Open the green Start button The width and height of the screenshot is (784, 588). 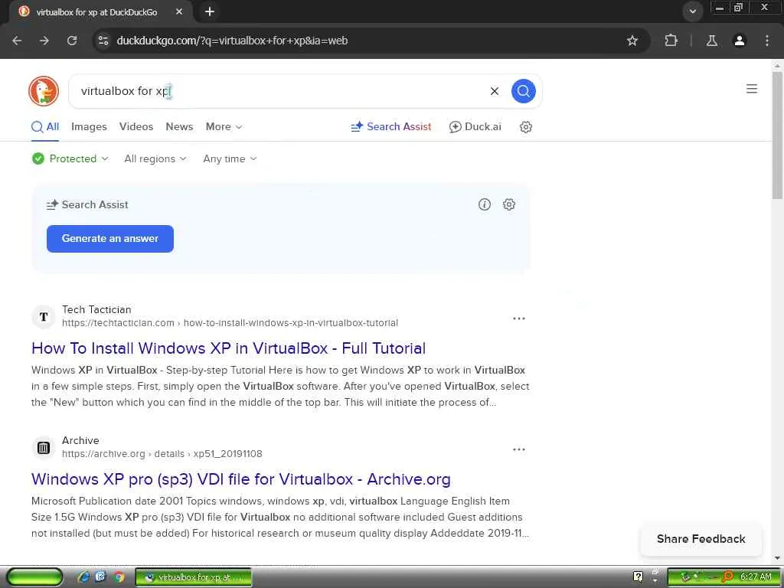(x=34, y=577)
